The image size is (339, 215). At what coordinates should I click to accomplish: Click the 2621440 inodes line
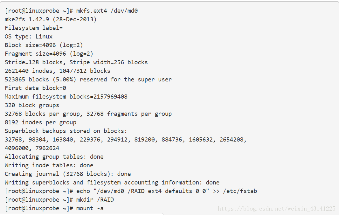58,71
